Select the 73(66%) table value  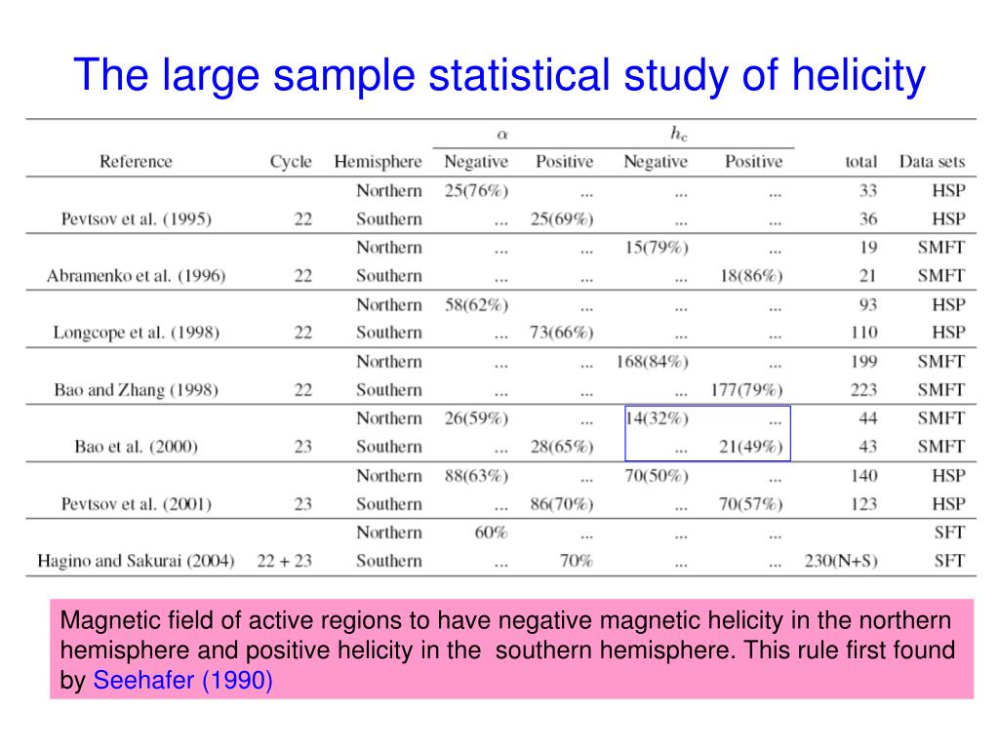coord(562,333)
